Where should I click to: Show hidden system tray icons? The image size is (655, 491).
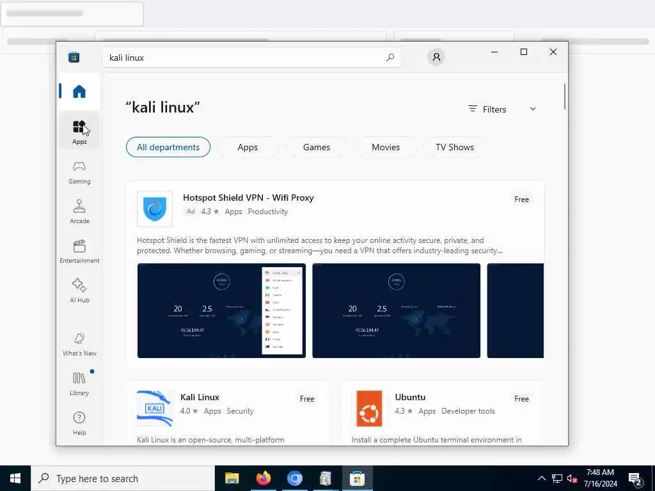541,478
